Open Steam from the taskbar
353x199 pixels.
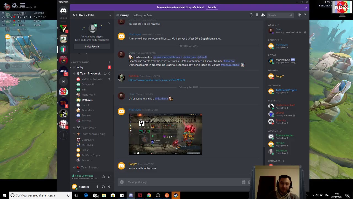(x=176, y=195)
